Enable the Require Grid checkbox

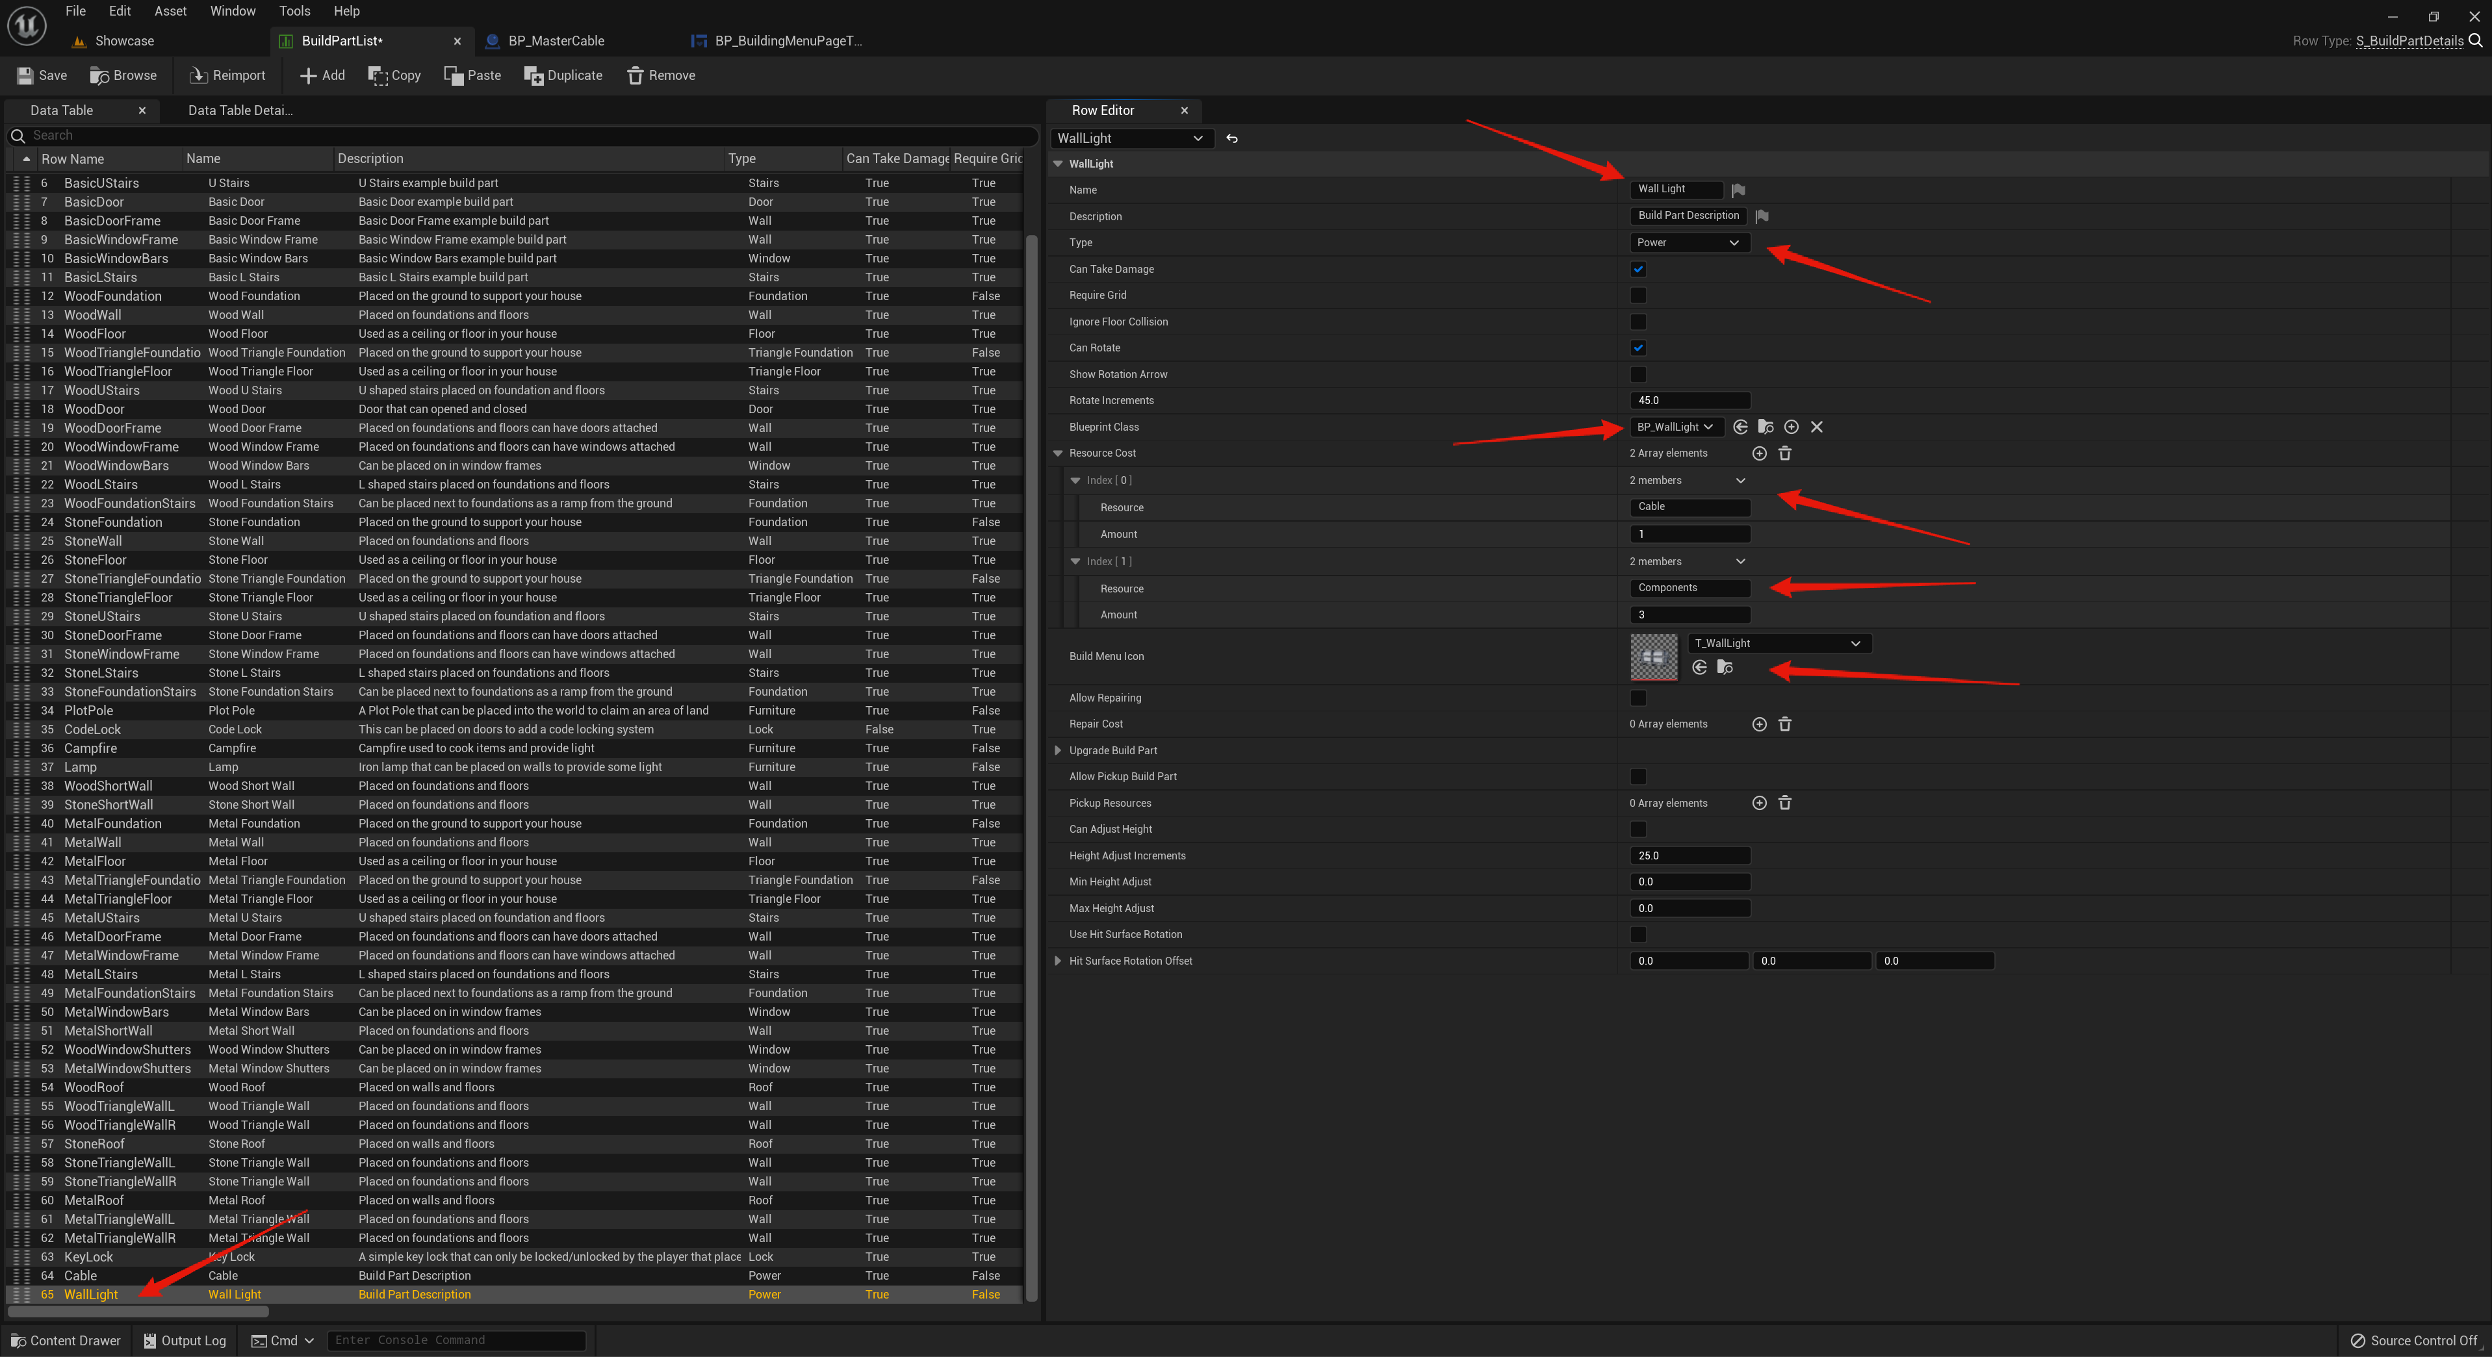click(1638, 295)
